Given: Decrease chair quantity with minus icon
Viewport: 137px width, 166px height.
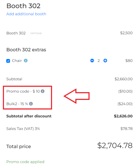Looking at the screenshot, I should [x=92, y=61].
